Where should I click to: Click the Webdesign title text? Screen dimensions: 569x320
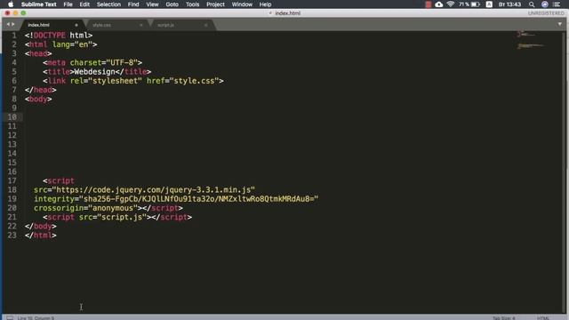(95, 71)
